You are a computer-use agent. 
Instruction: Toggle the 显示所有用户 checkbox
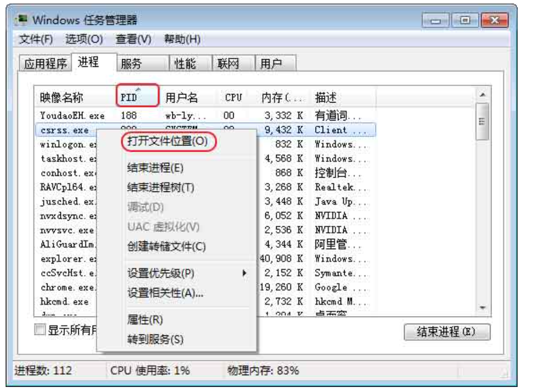tap(40, 330)
